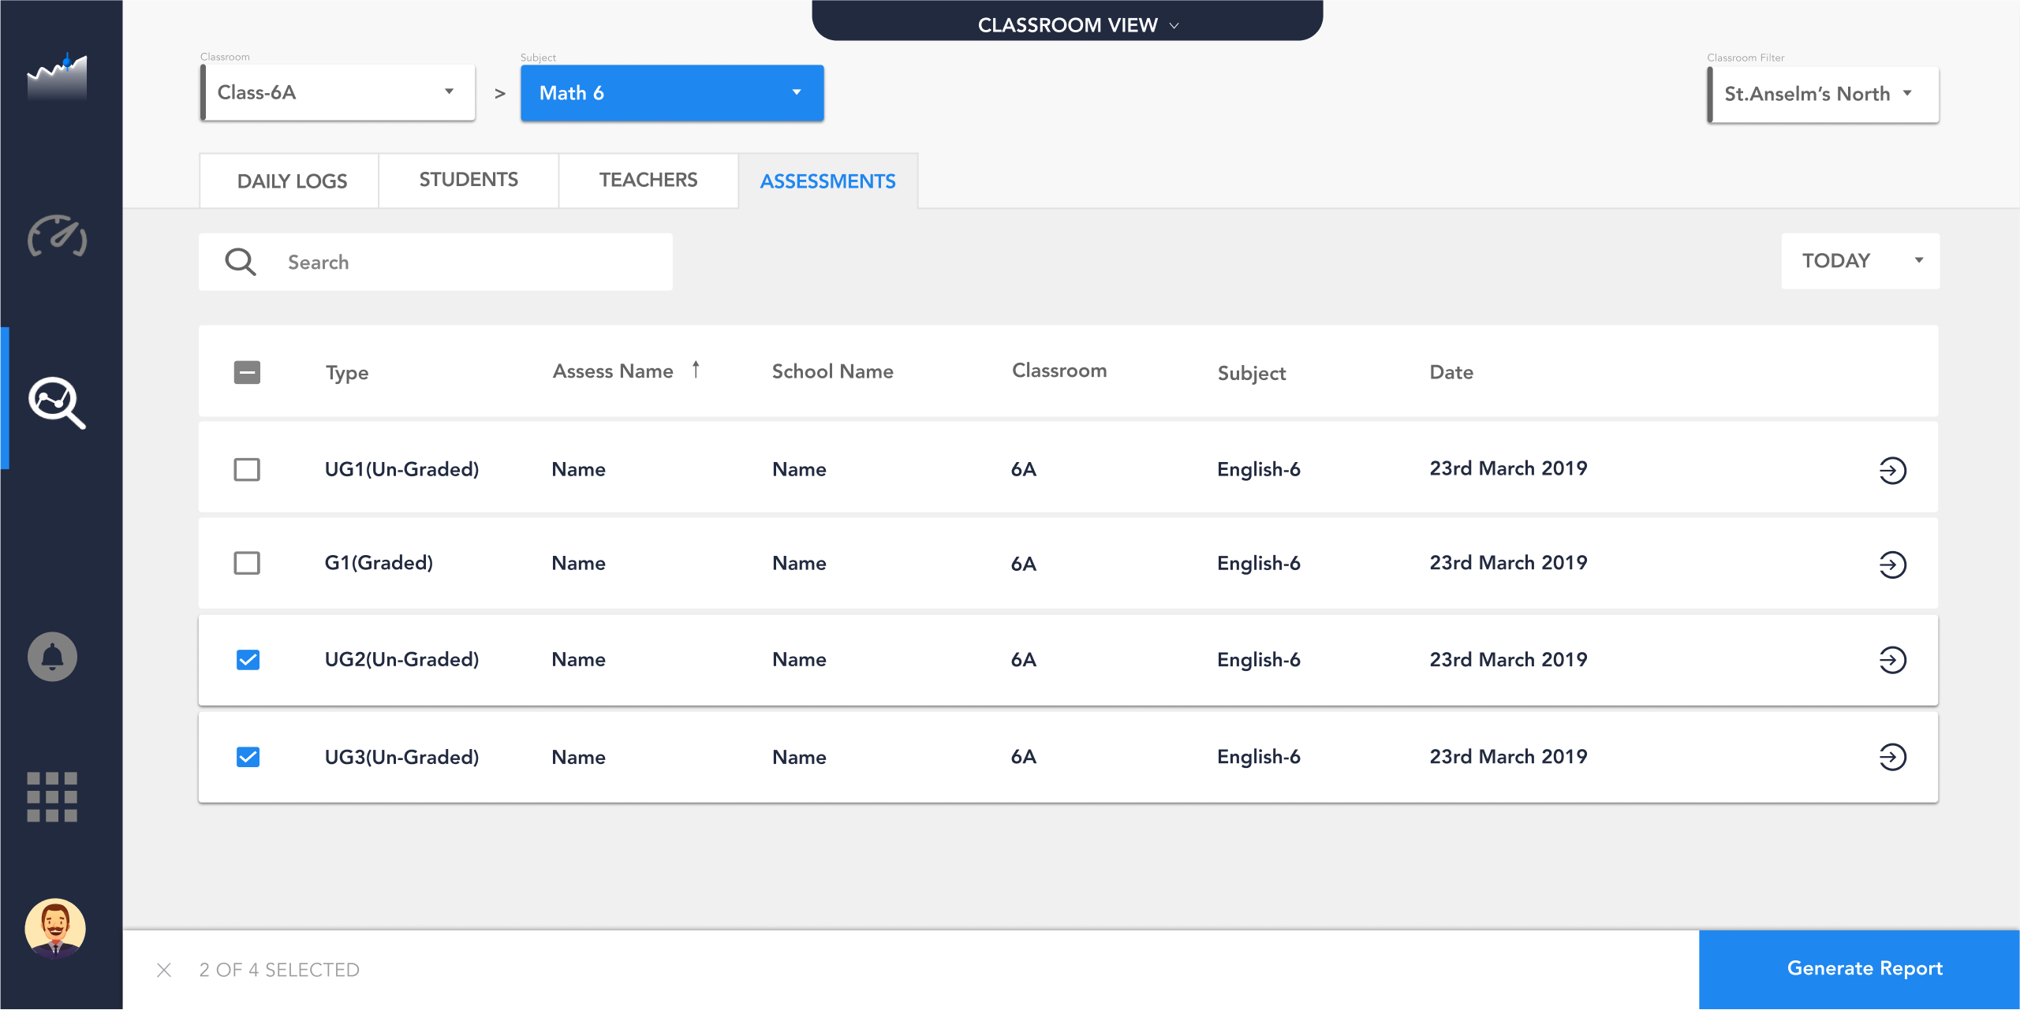Screen dimensions: 2020x1010
Task: Click the user avatar in sidebar
Action: [54, 927]
